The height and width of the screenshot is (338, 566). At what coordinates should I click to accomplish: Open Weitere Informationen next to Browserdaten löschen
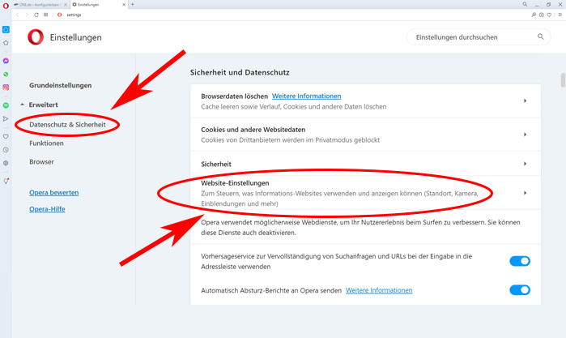click(306, 96)
